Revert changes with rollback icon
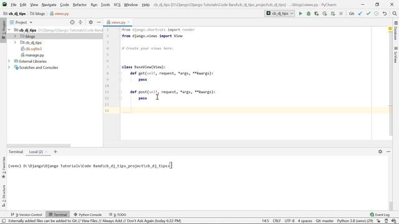The width and height of the screenshot is (399, 224). [x=385, y=14]
